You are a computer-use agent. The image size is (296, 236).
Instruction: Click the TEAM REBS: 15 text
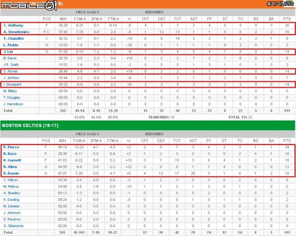(x=161, y=117)
